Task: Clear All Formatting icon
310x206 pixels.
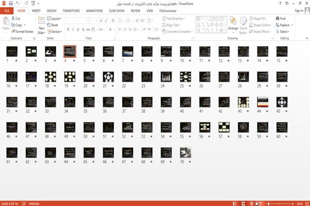Action: pos(113,21)
